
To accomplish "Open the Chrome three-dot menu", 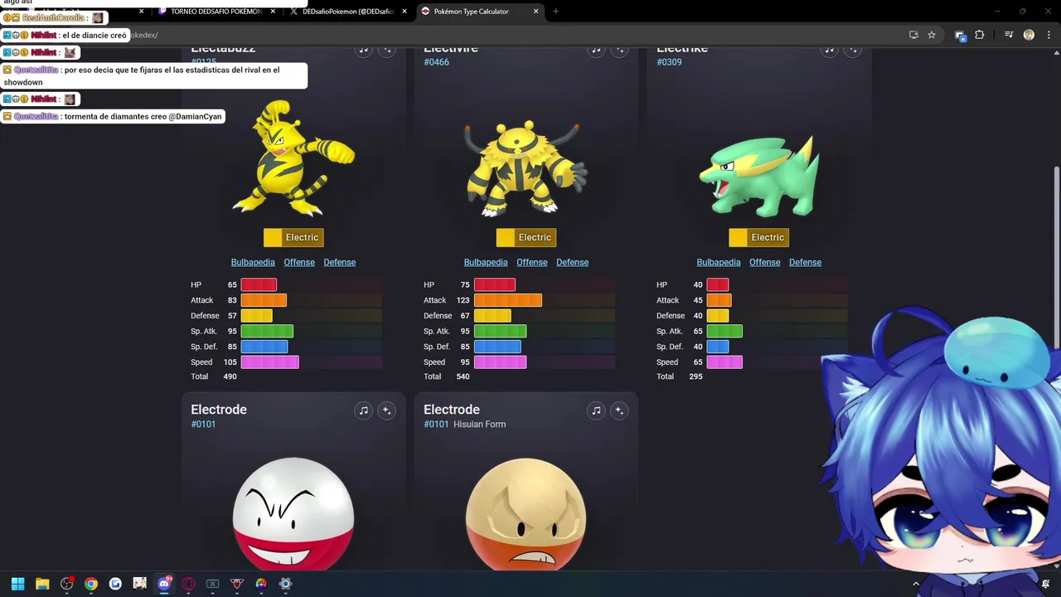I will [x=1049, y=35].
